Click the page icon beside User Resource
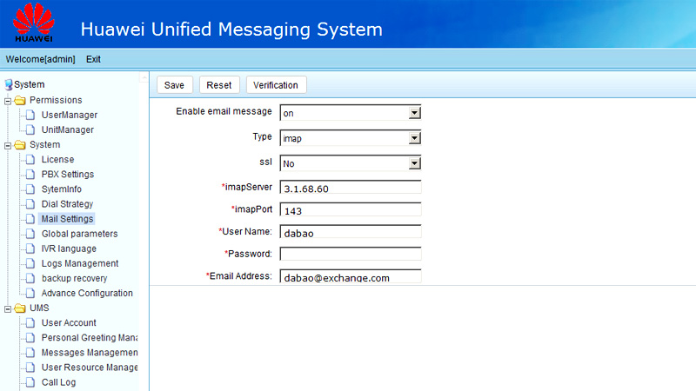Screen dimensions: 696x391 pos(30,368)
